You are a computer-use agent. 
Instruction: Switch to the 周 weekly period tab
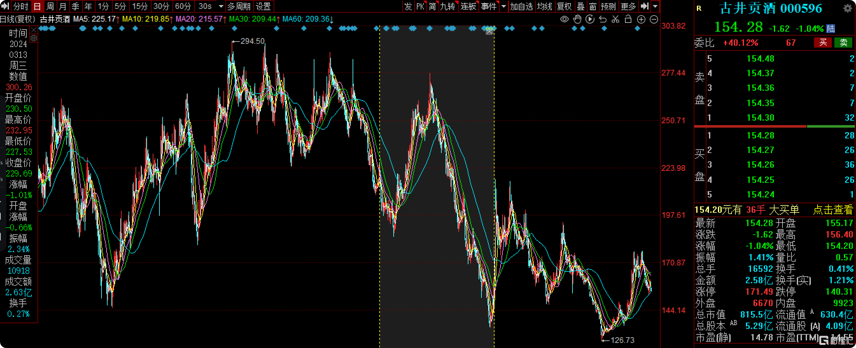click(x=50, y=6)
